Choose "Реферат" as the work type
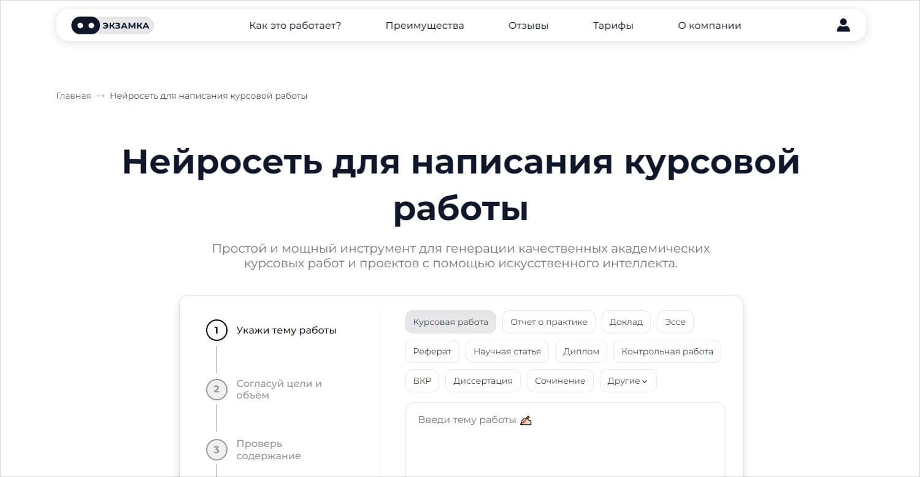 [x=432, y=351]
